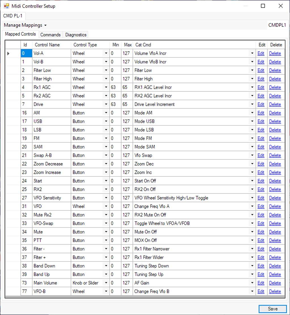Click the Control Name column header

coord(52,45)
